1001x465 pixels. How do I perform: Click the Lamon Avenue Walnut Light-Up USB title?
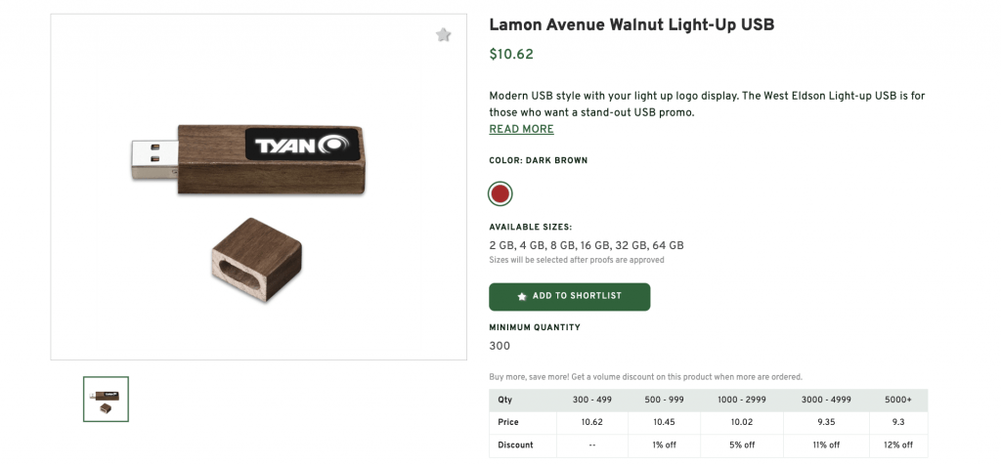(631, 24)
